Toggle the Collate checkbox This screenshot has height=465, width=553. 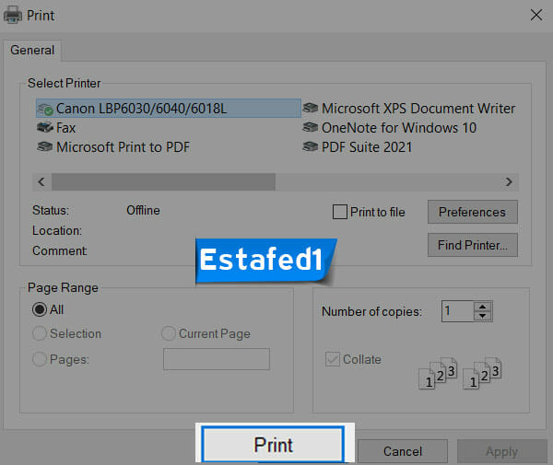(333, 359)
